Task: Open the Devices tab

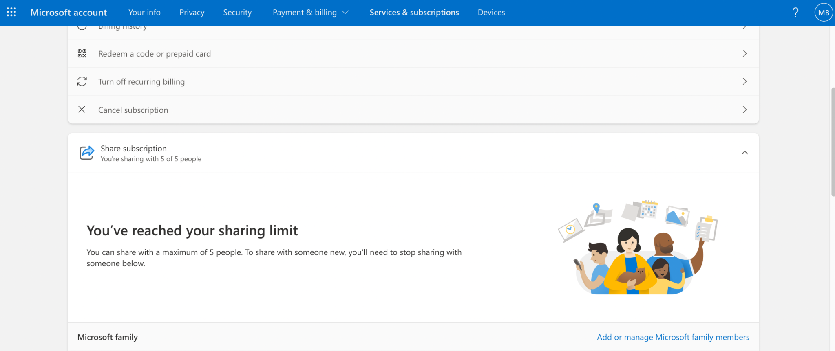Action: [x=491, y=12]
